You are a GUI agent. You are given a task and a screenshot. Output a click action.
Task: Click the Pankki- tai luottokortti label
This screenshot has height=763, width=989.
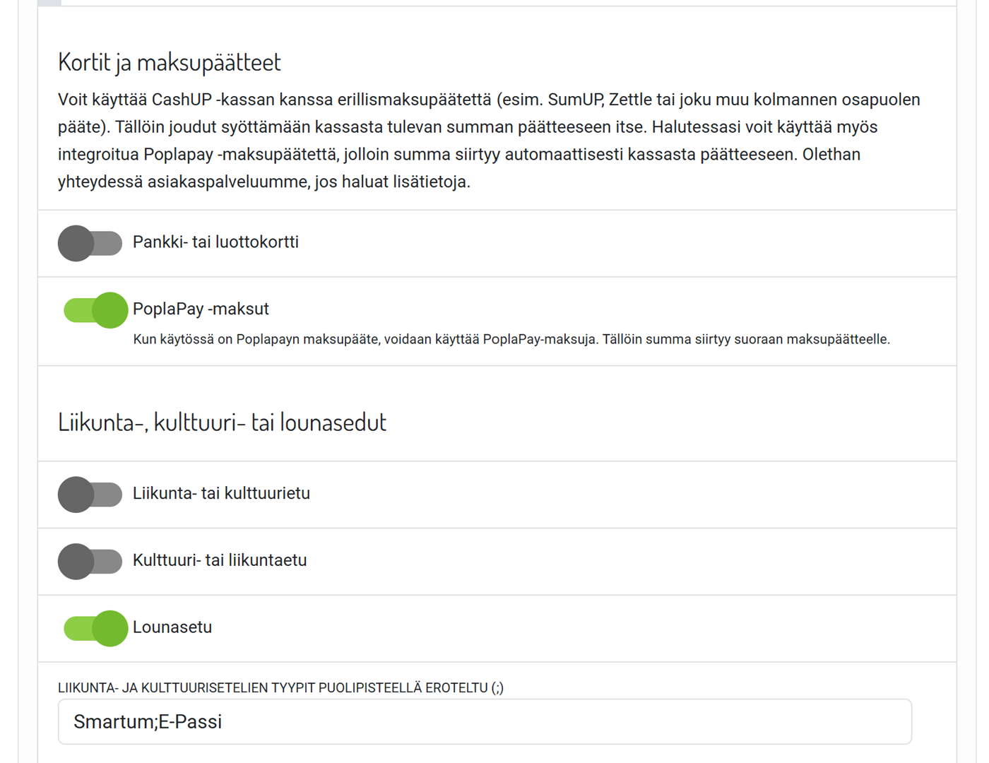(215, 242)
